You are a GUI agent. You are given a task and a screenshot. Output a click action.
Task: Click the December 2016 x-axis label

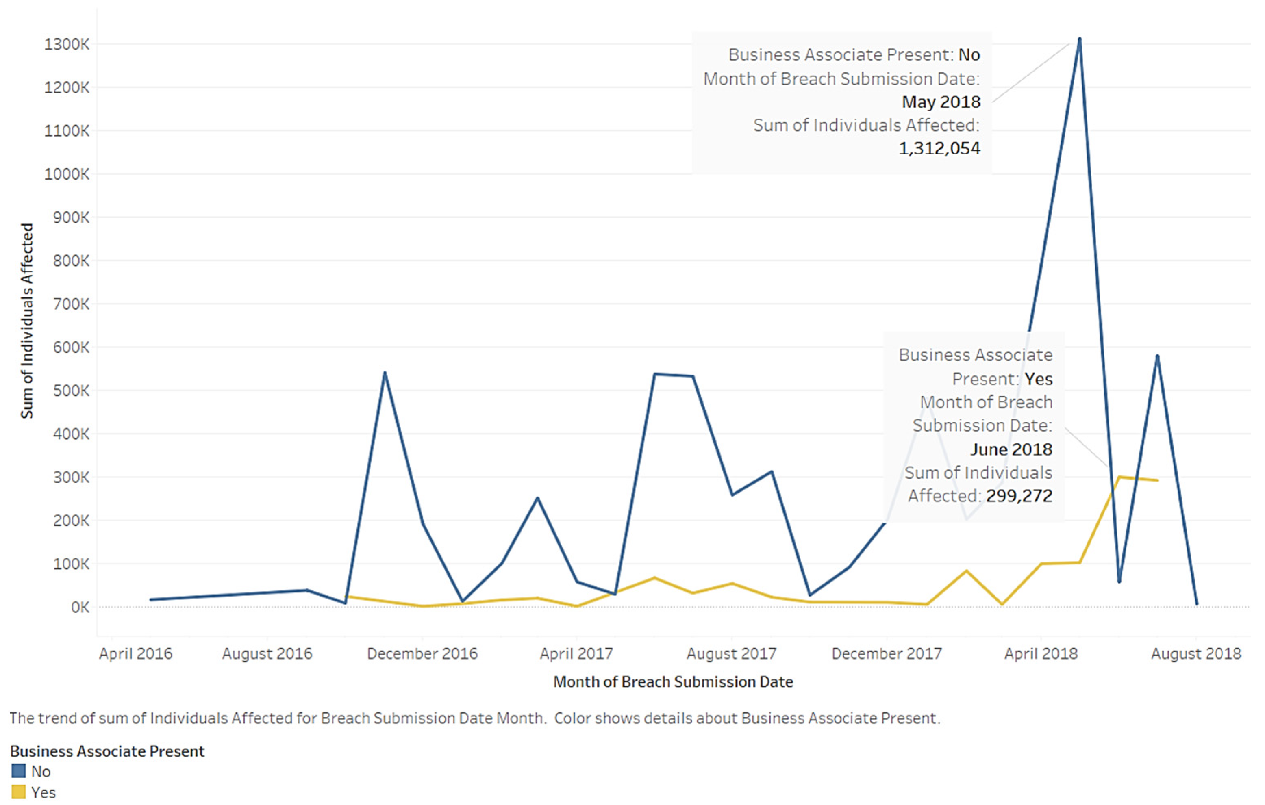422,653
